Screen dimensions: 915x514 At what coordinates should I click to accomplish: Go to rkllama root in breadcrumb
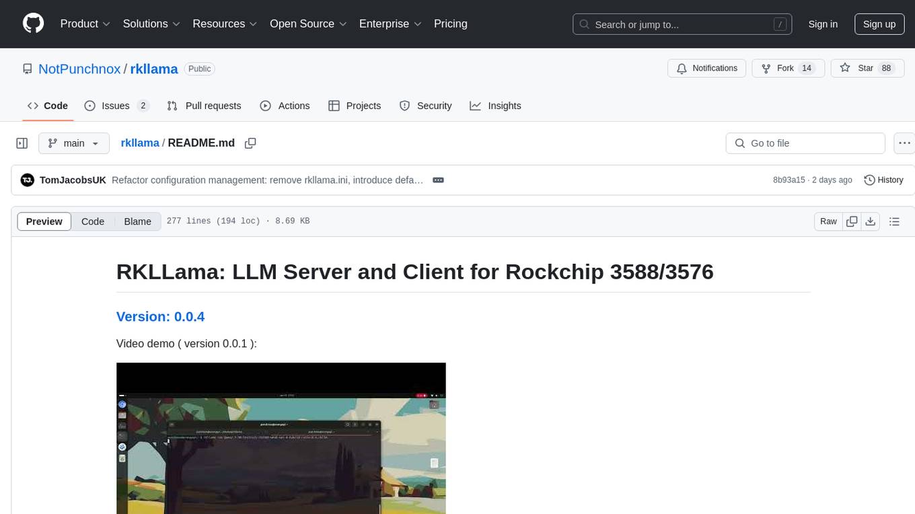(x=140, y=143)
